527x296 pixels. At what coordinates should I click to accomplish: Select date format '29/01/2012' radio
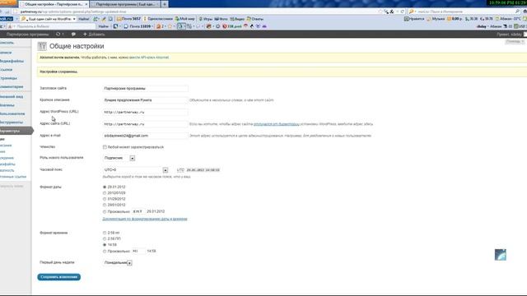click(105, 205)
